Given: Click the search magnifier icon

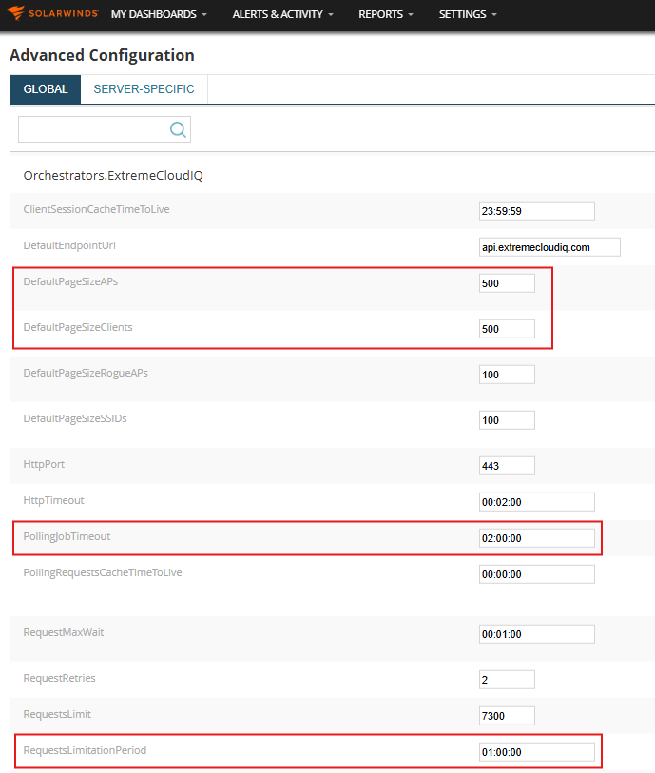Looking at the screenshot, I should click(x=178, y=129).
